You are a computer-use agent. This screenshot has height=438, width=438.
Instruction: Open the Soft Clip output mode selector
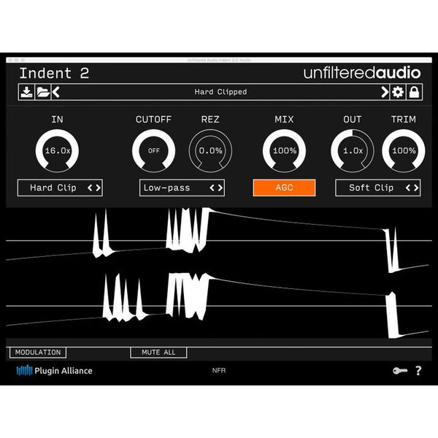point(377,188)
